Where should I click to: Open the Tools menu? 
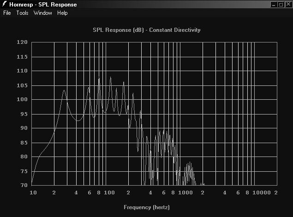click(x=22, y=13)
